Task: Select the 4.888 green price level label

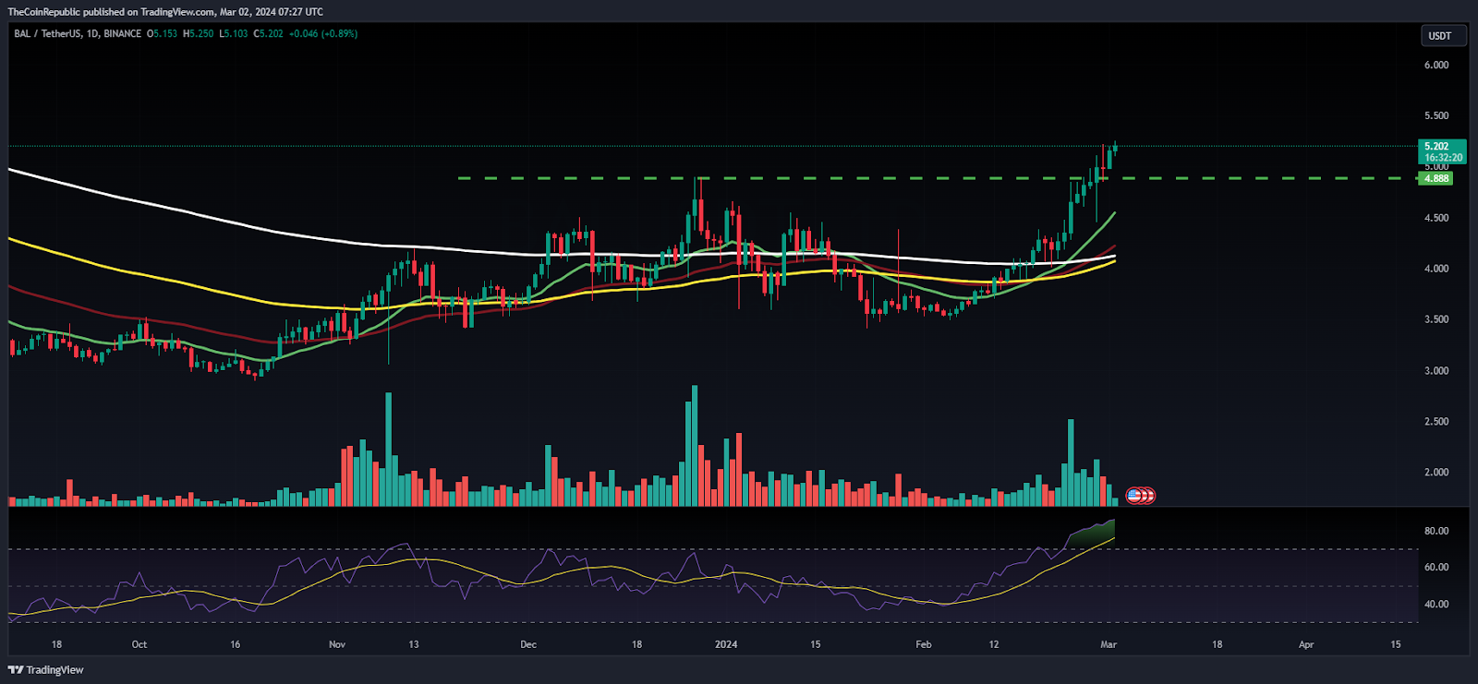Action: click(x=1436, y=178)
